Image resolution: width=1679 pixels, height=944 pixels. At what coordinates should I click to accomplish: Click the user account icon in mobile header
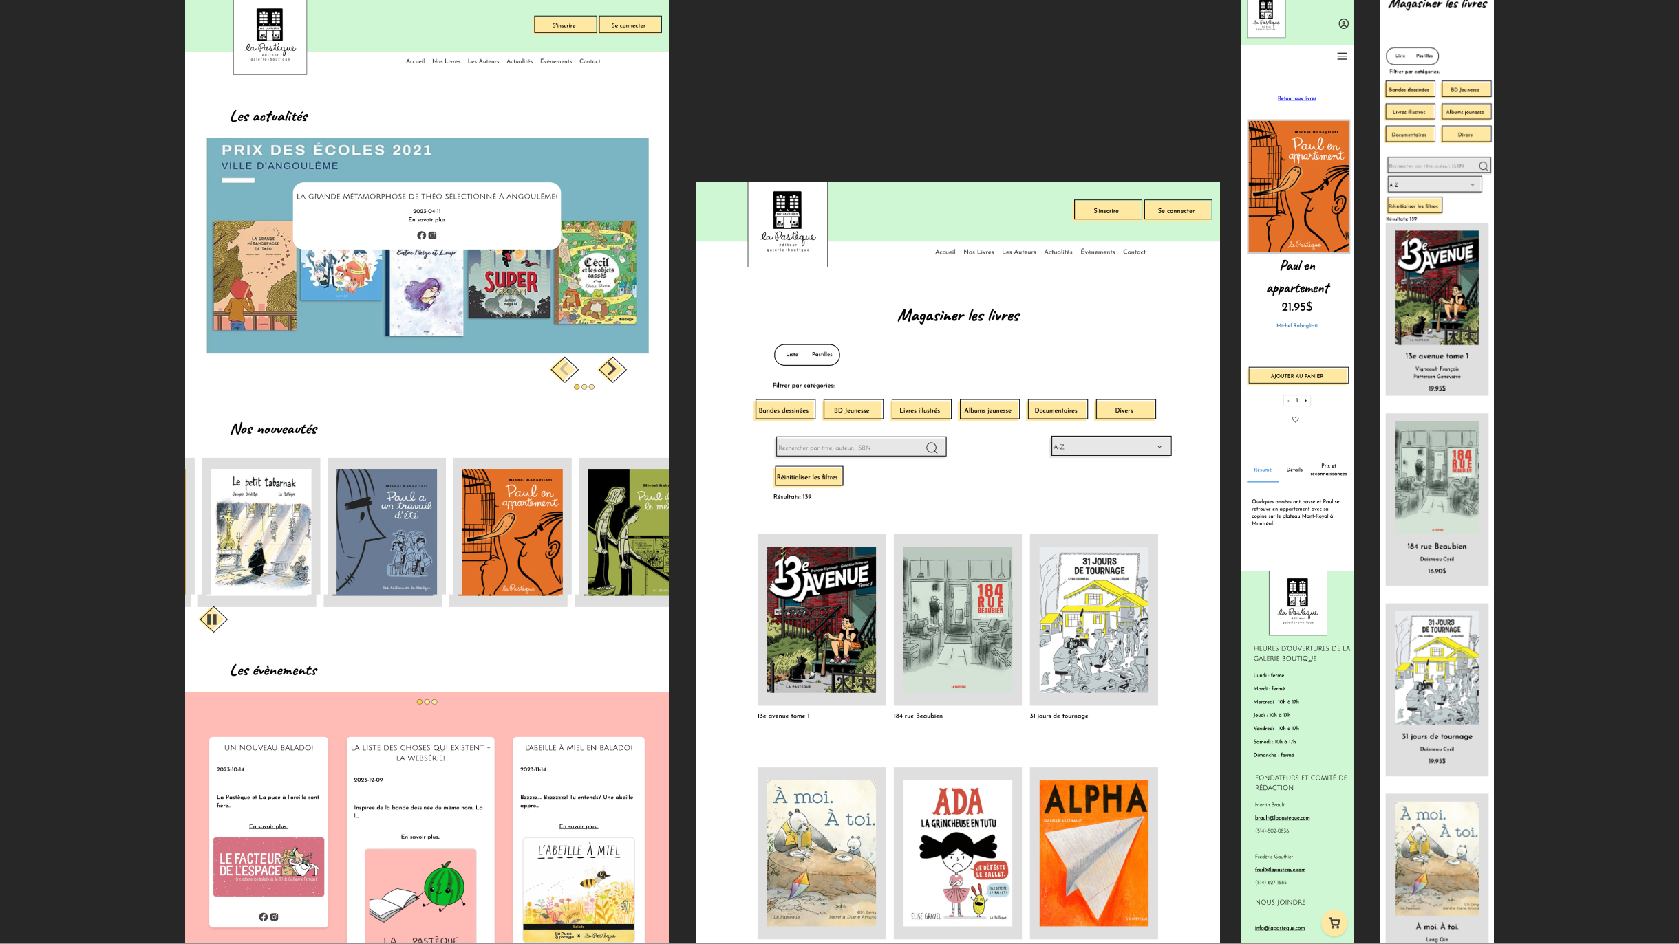click(x=1343, y=24)
